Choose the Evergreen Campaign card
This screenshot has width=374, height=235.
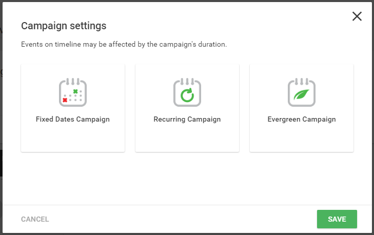tap(302, 108)
